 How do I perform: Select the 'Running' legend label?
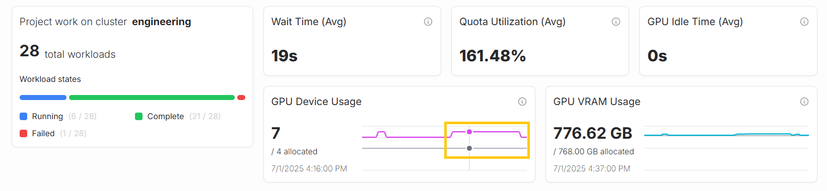click(47, 117)
